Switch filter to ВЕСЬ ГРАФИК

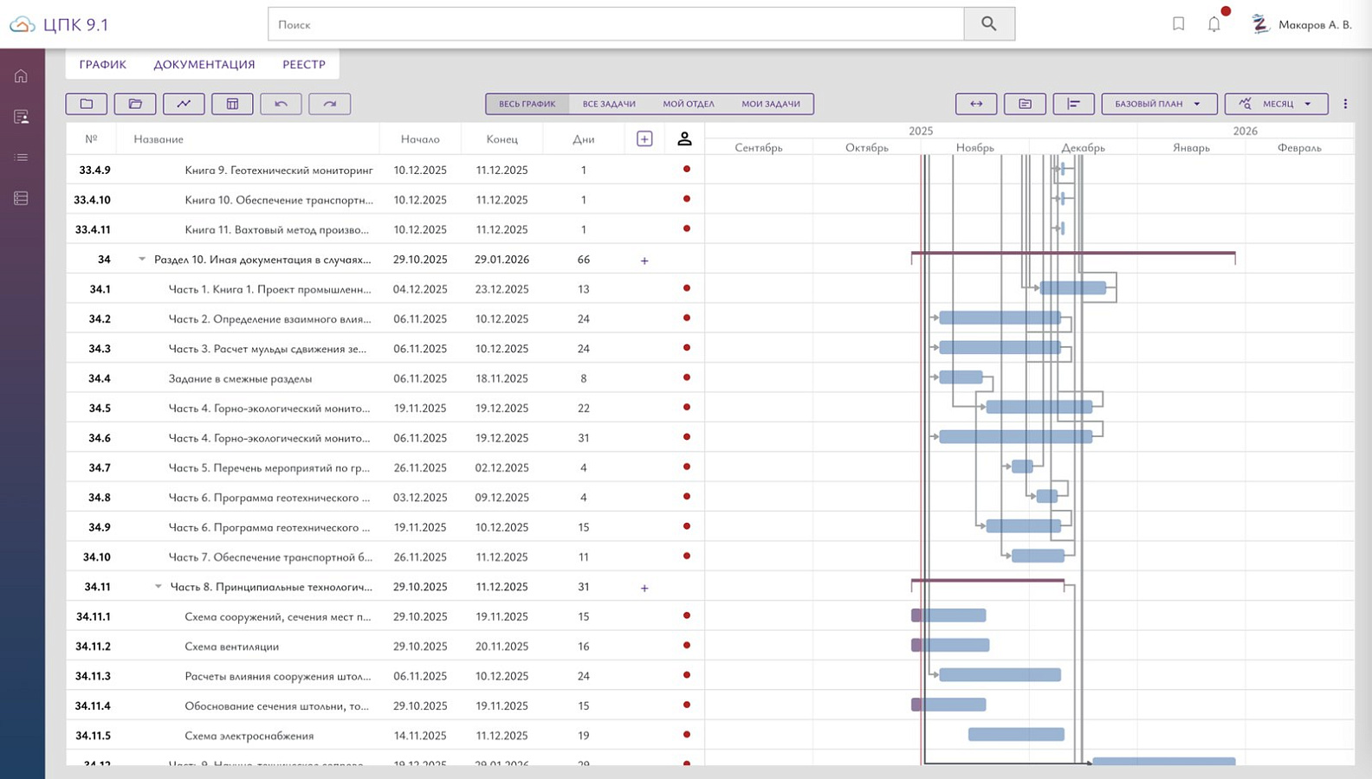point(527,104)
